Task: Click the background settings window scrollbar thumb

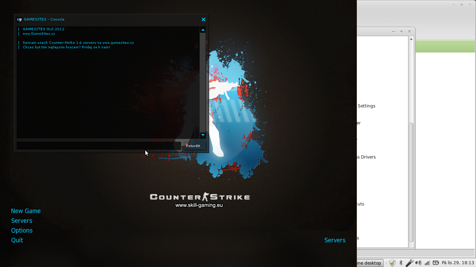Action: click(411, 183)
